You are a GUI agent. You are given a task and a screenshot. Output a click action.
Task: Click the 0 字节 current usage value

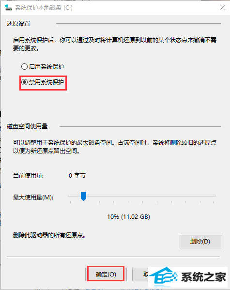pos(77,176)
